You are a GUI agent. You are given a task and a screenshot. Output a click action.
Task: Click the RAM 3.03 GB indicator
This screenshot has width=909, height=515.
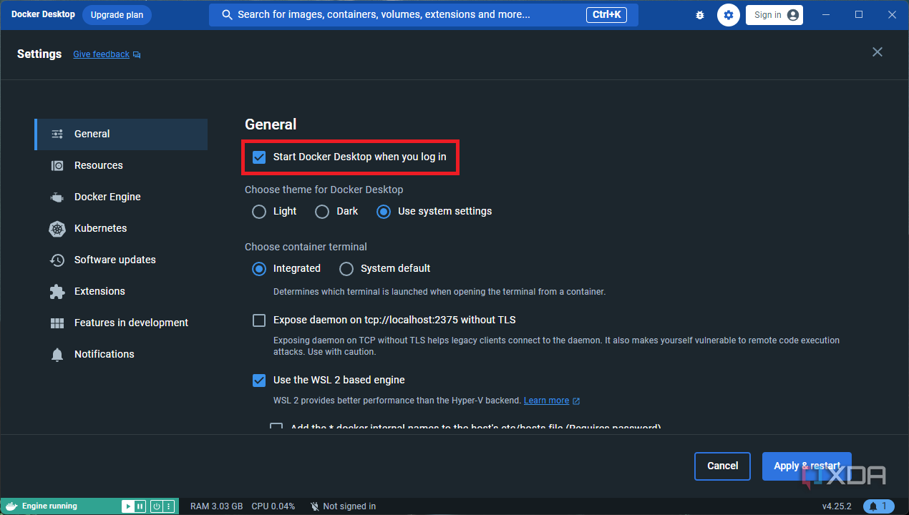pyautogui.click(x=216, y=506)
